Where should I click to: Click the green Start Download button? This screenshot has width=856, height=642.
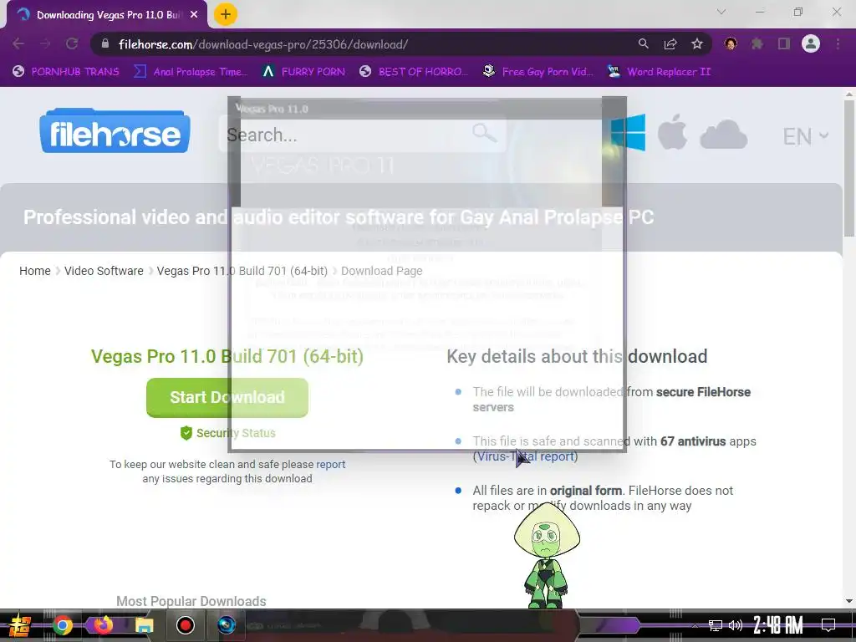(x=227, y=397)
